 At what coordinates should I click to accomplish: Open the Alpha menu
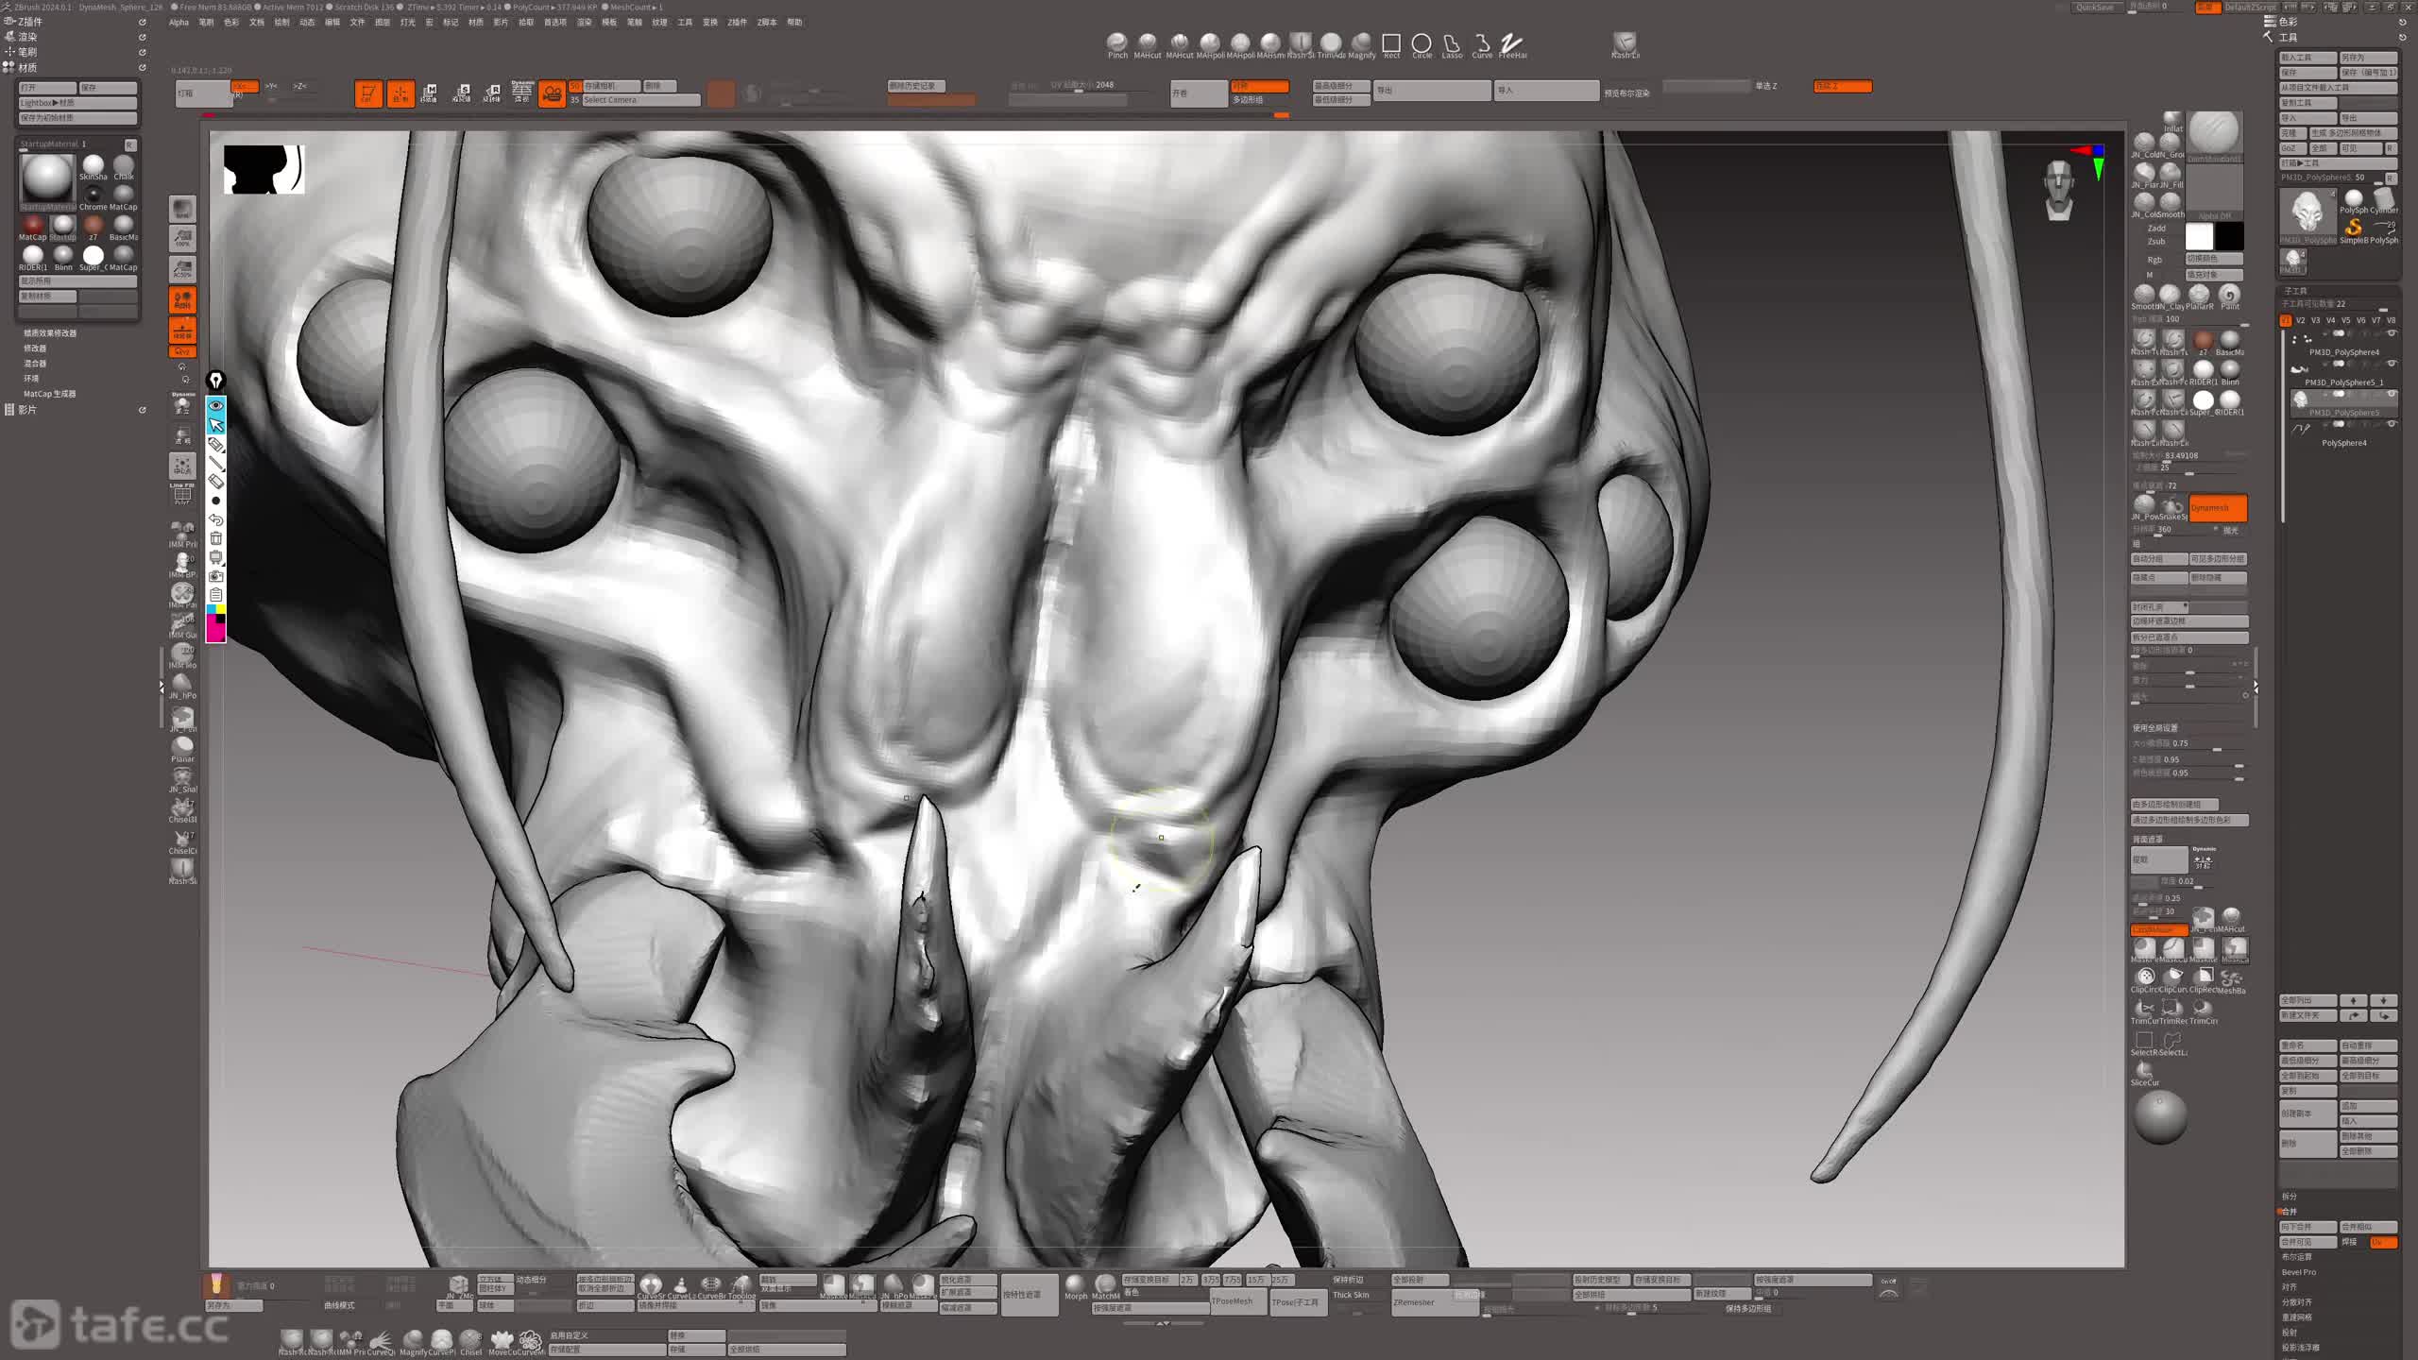point(179,23)
